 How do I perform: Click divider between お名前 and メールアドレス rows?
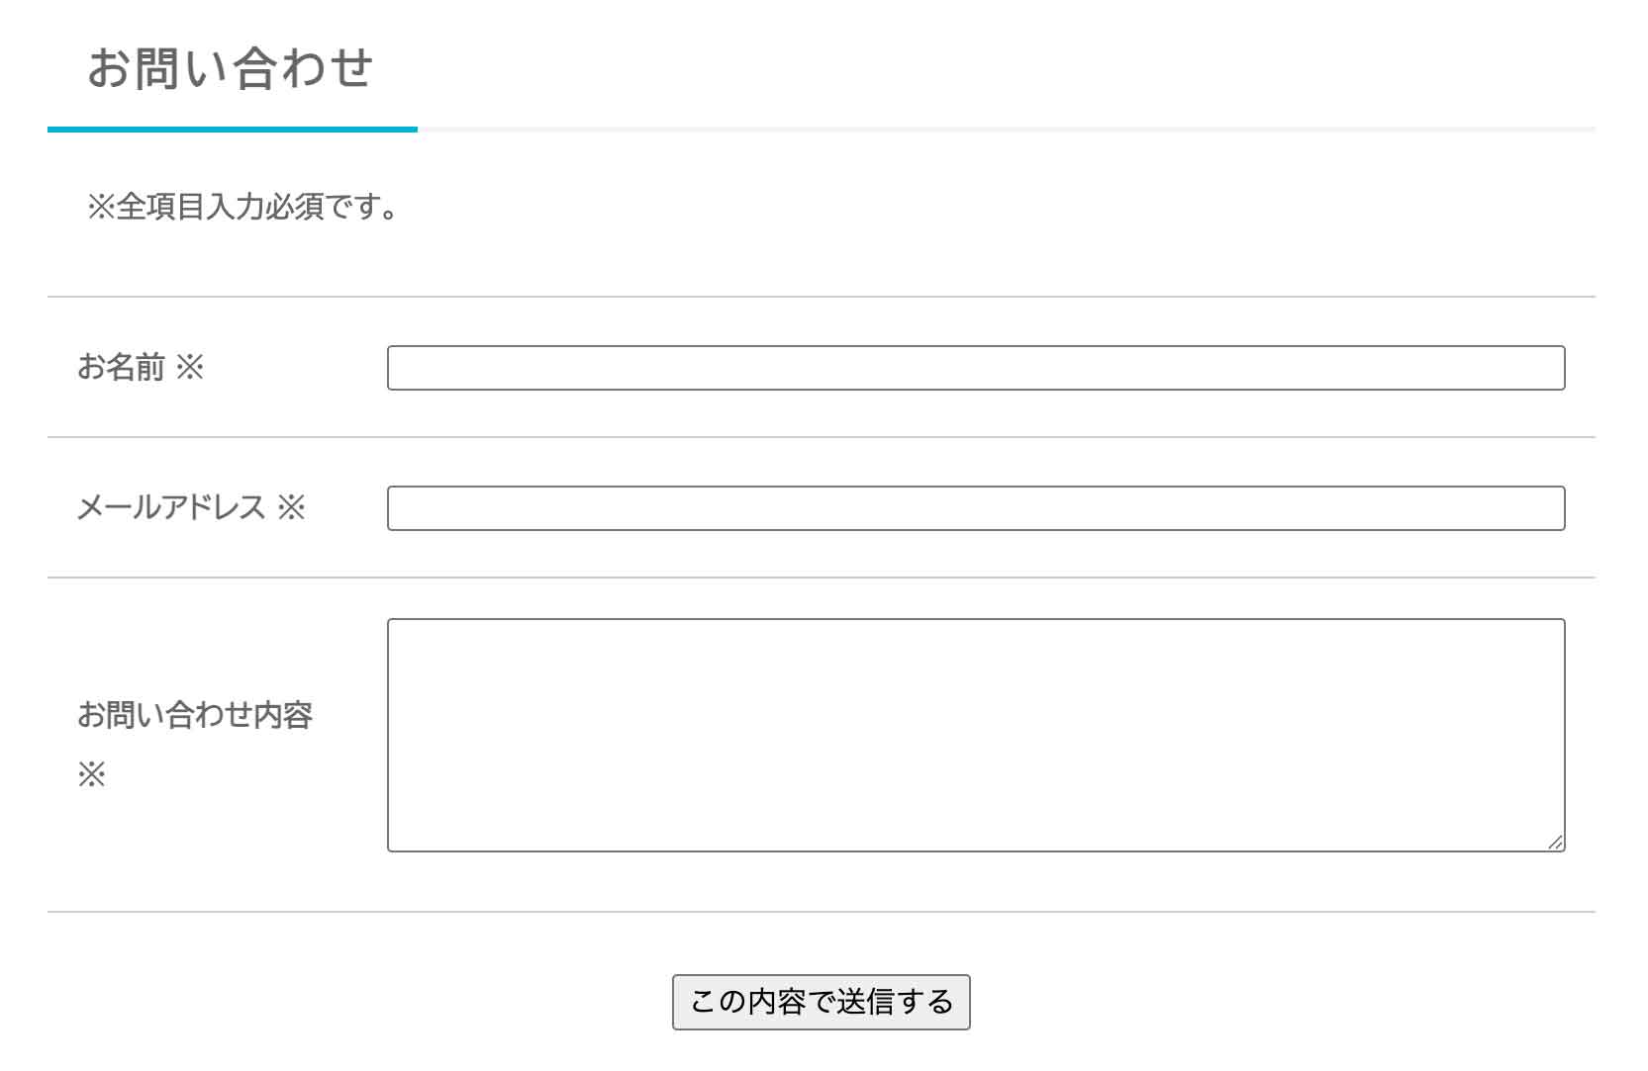(x=822, y=437)
